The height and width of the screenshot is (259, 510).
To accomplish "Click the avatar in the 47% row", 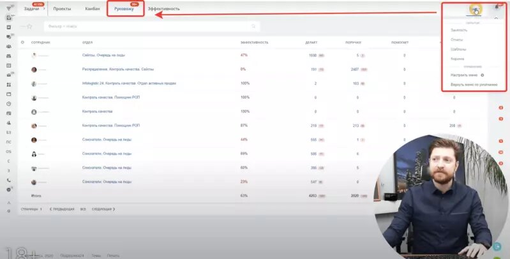I will tap(34, 56).
